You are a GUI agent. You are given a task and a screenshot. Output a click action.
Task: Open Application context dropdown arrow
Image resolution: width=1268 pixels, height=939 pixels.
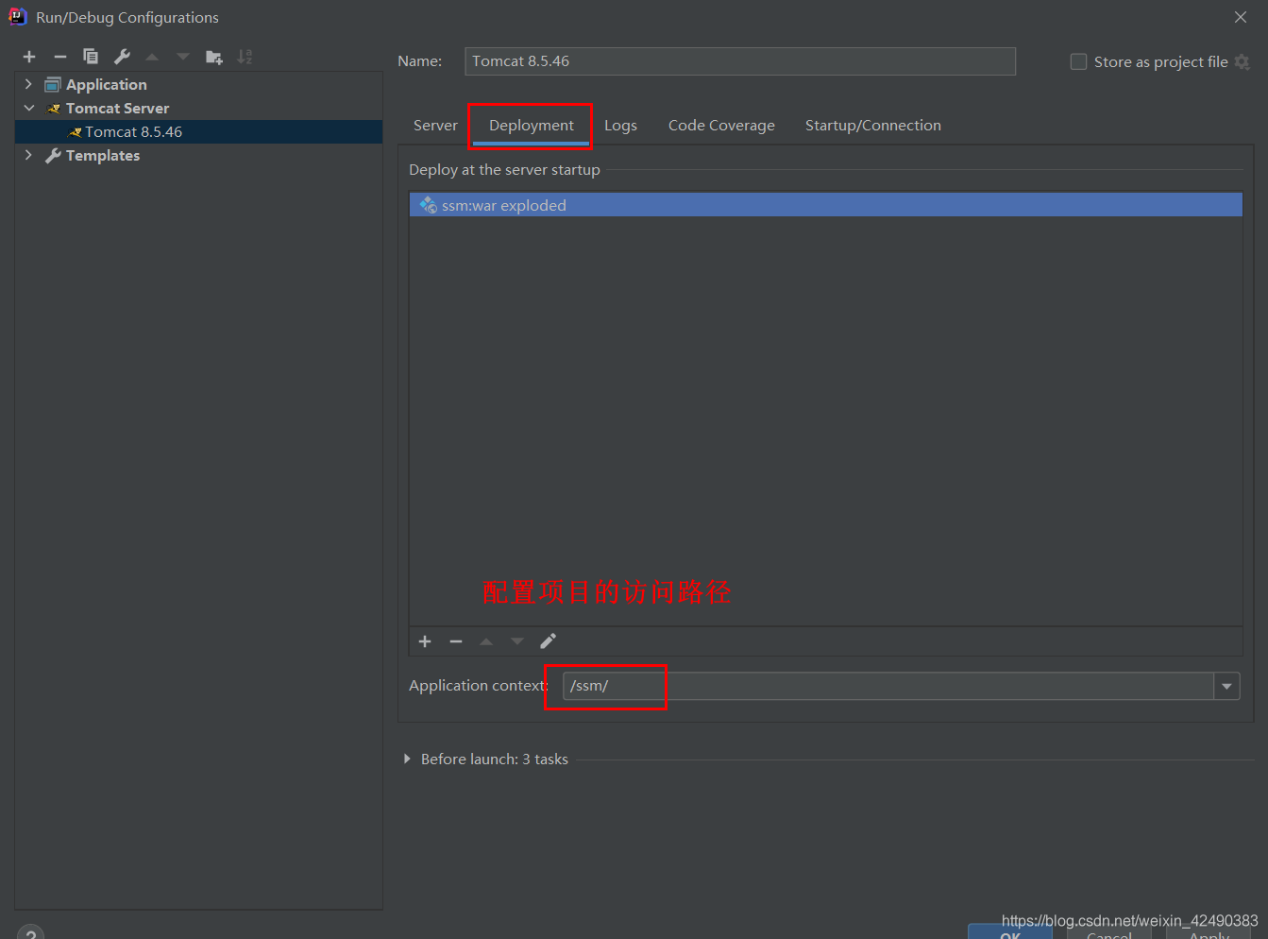1226,686
